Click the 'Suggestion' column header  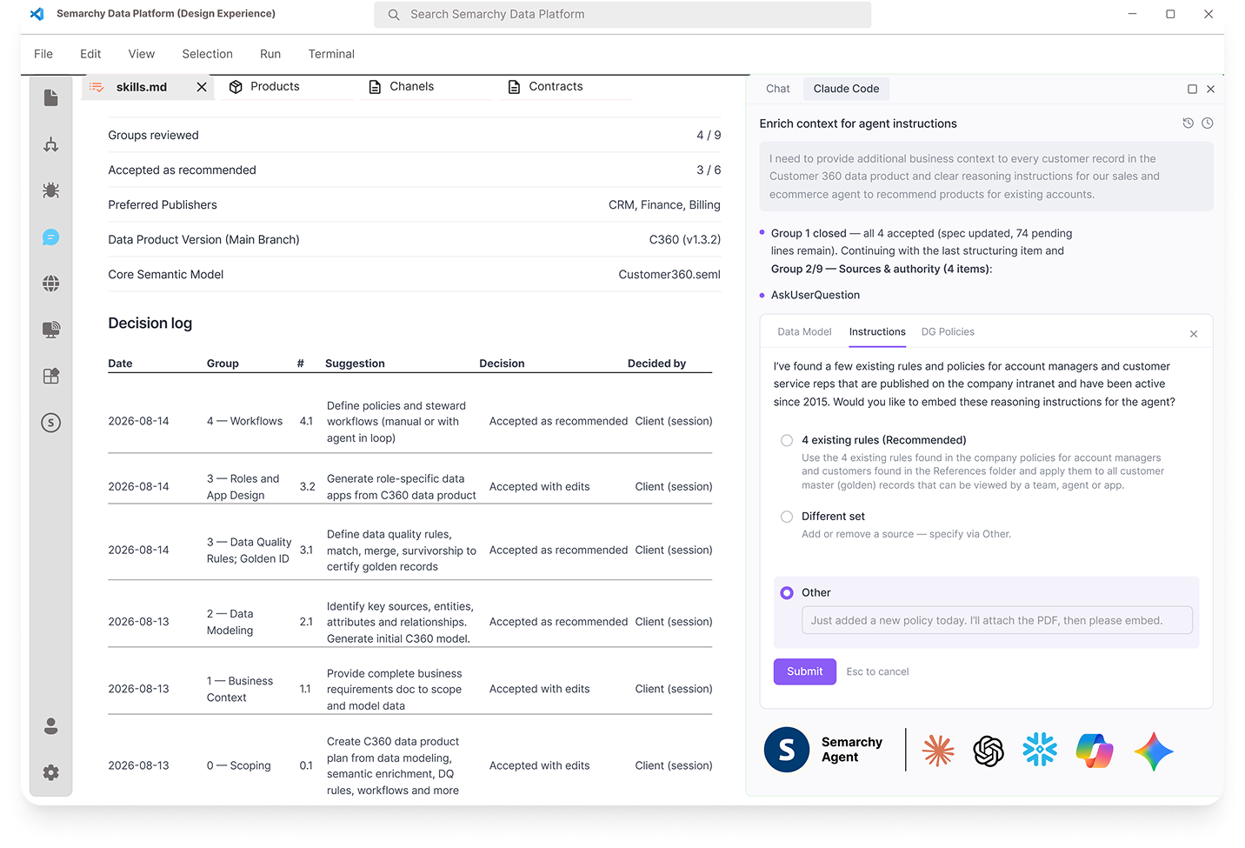coord(355,364)
